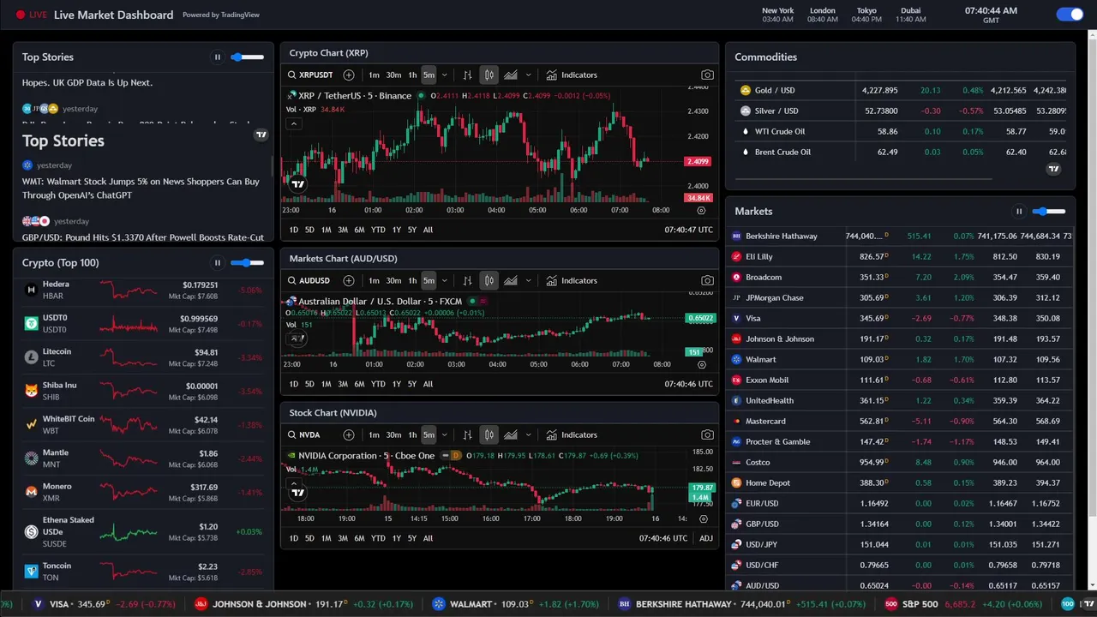Toggle ADJ adjustment on NVIDIA chart
This screenshot has width=1097, height=617.
(706, 538)
